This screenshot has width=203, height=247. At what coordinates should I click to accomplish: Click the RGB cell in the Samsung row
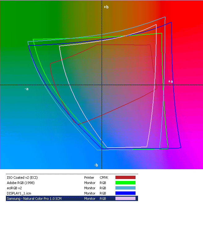coord(103,199)
